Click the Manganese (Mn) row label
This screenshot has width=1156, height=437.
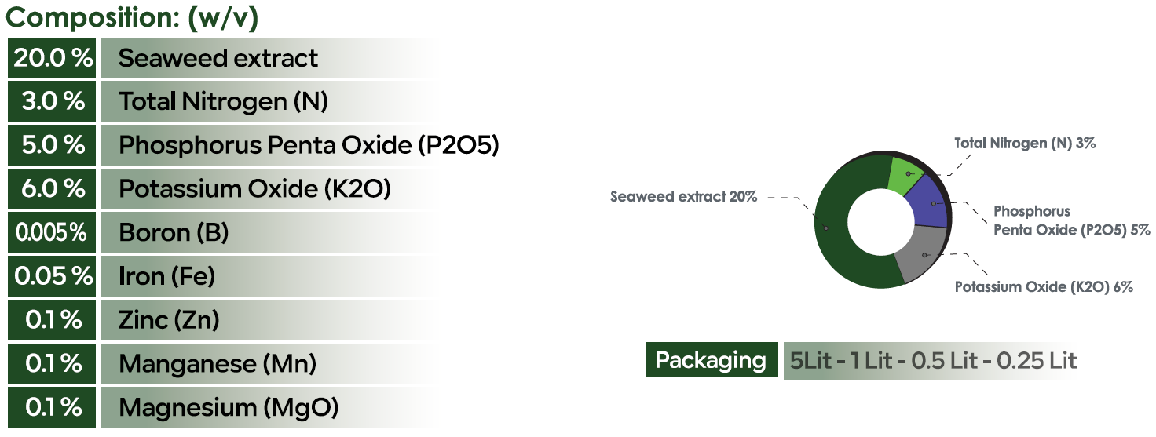(x=217, y=364)
